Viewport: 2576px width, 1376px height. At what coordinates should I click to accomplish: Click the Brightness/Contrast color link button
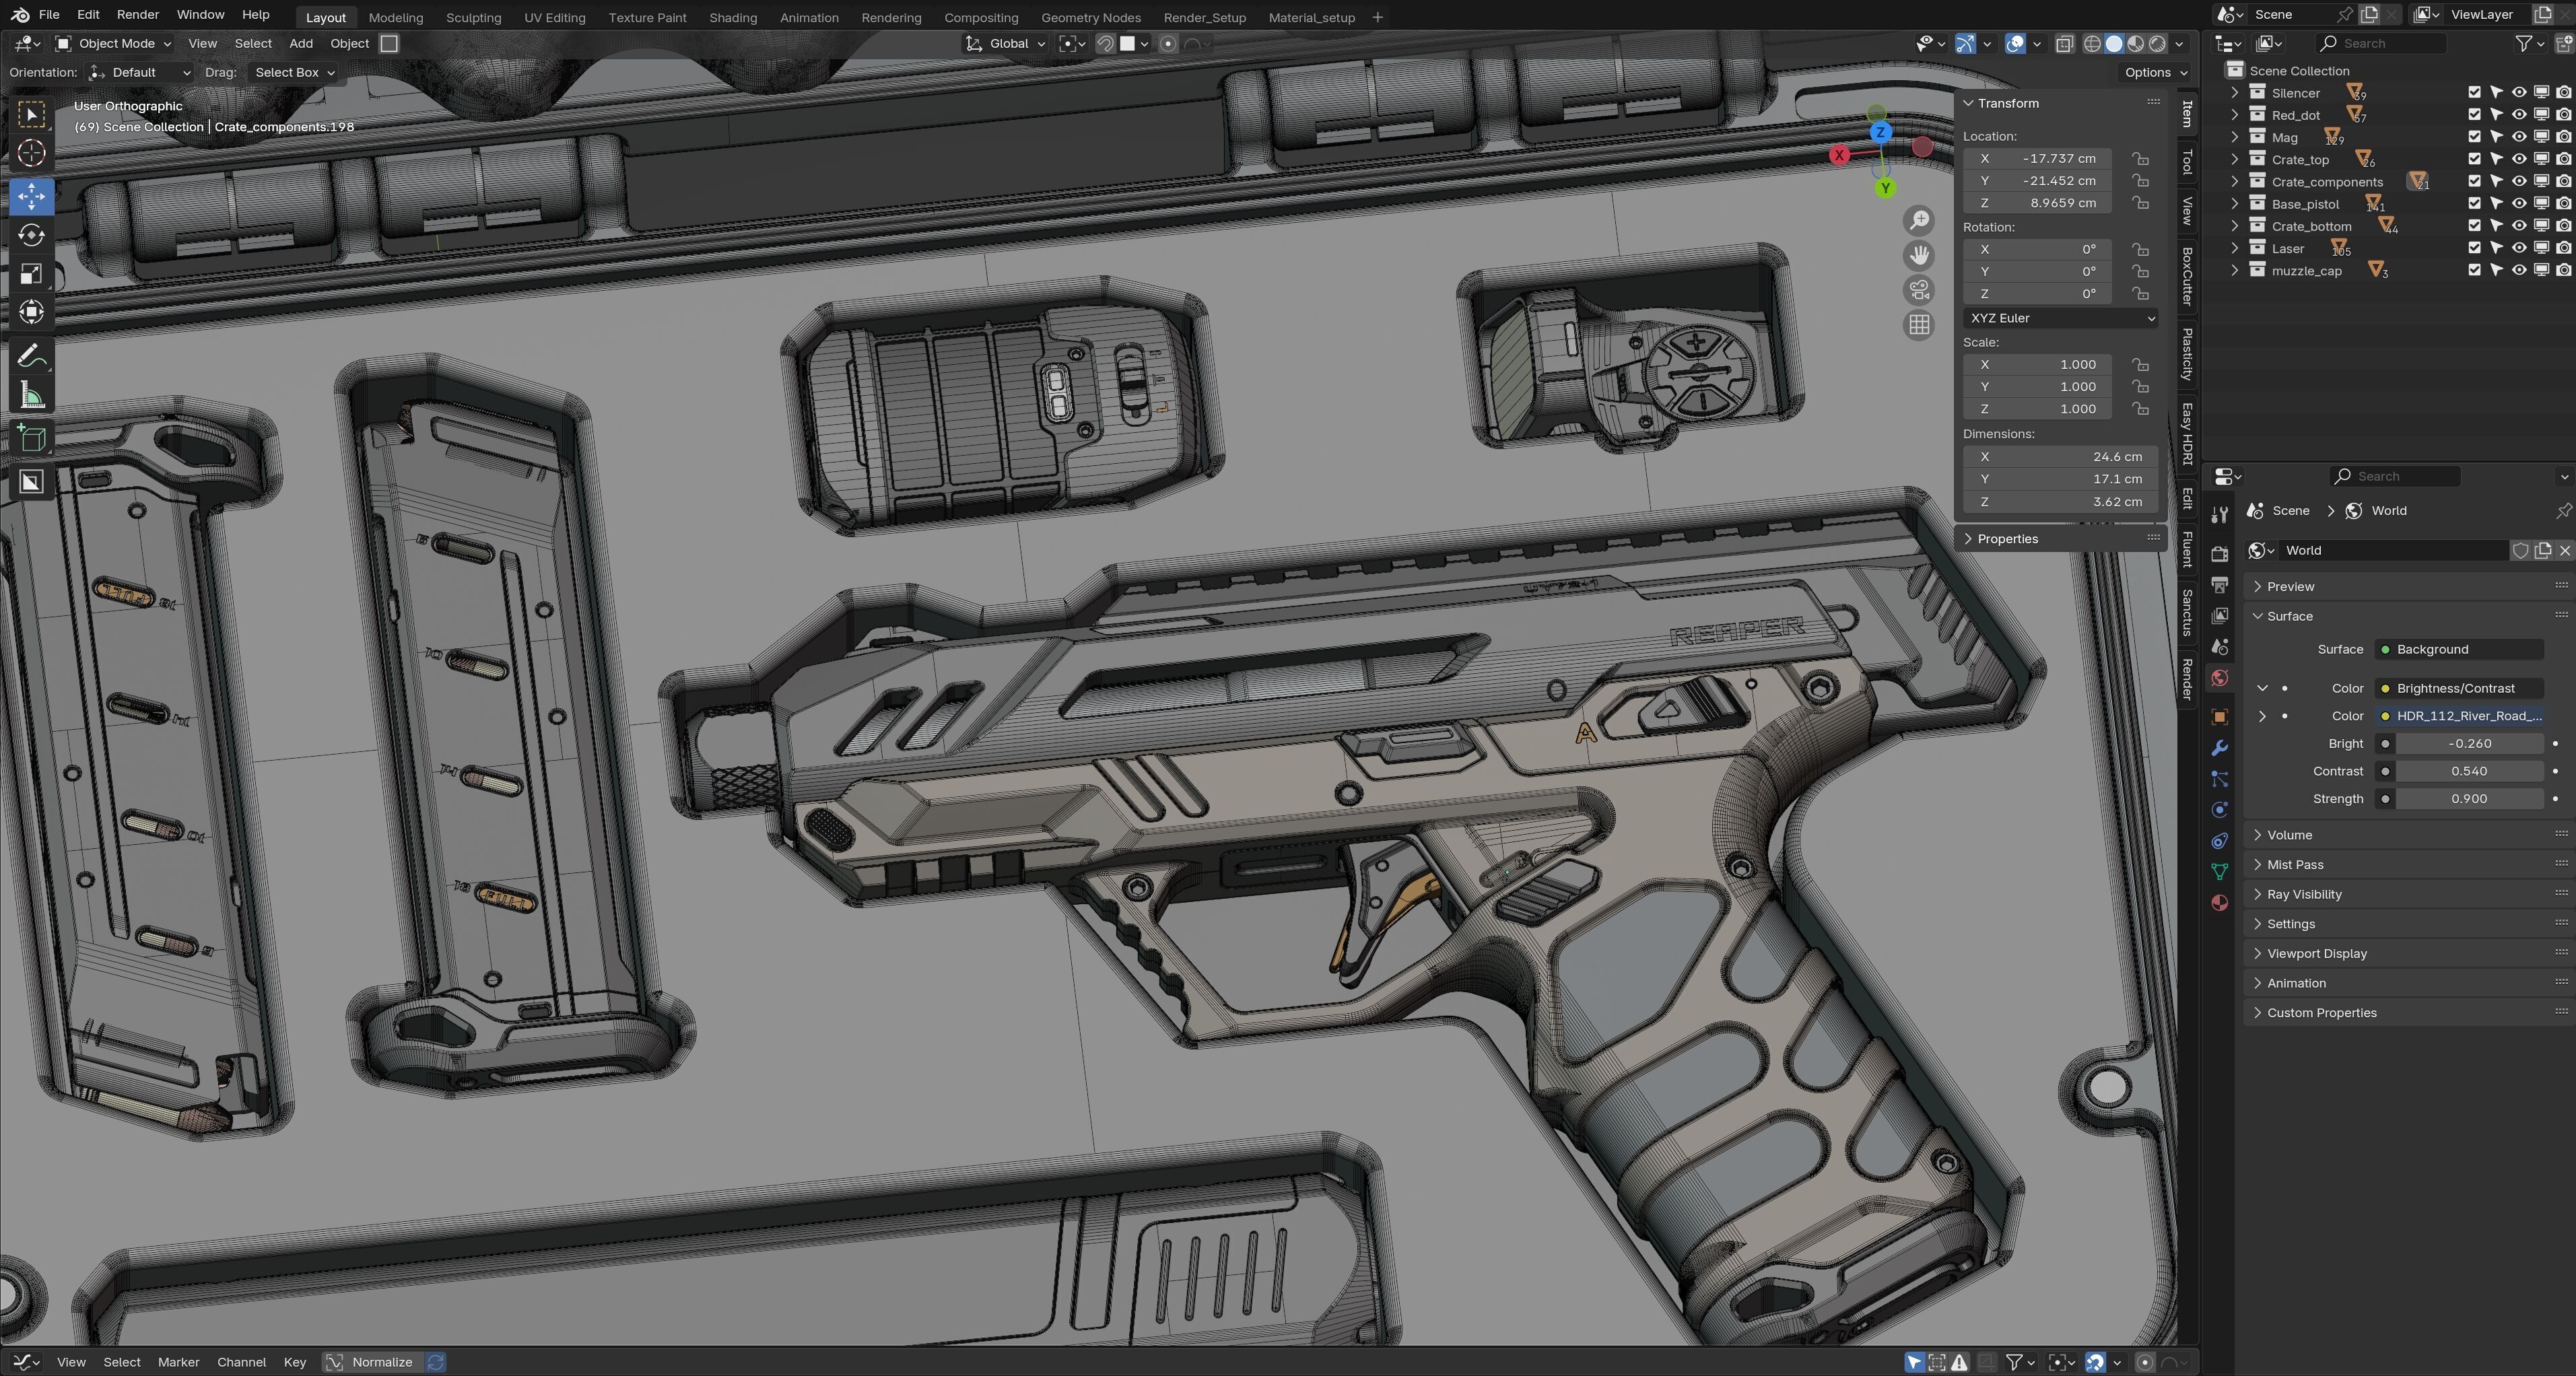[2459, 688]
